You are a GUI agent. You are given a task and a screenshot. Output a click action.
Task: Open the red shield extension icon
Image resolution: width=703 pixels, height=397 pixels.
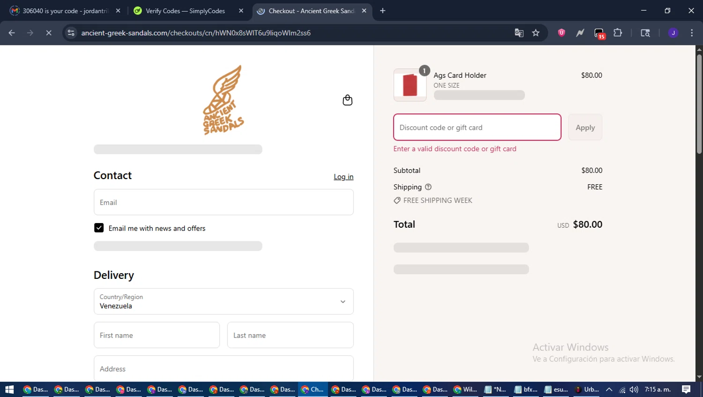(561, 33)
